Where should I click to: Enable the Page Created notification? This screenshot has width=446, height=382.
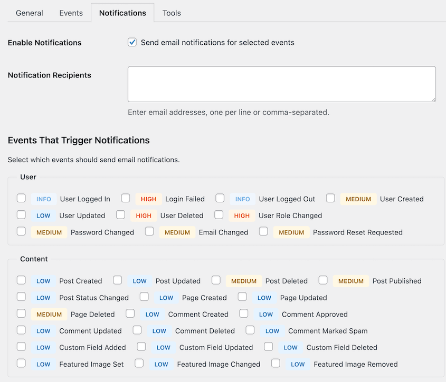[144, 297]
